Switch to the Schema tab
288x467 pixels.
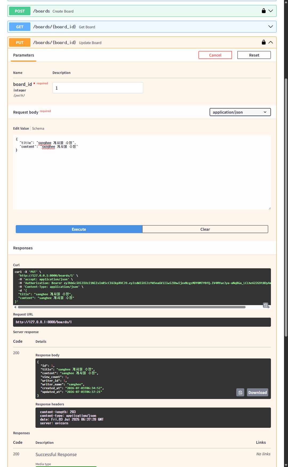[x=38, y=128]
